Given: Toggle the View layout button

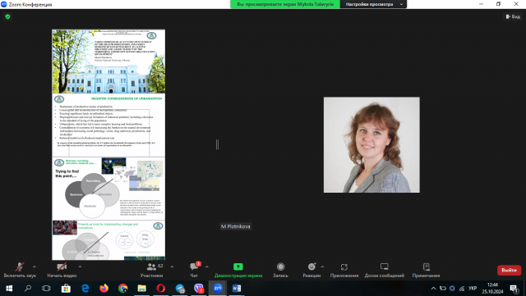Looking at the screenshot, I should coord(513,16).
